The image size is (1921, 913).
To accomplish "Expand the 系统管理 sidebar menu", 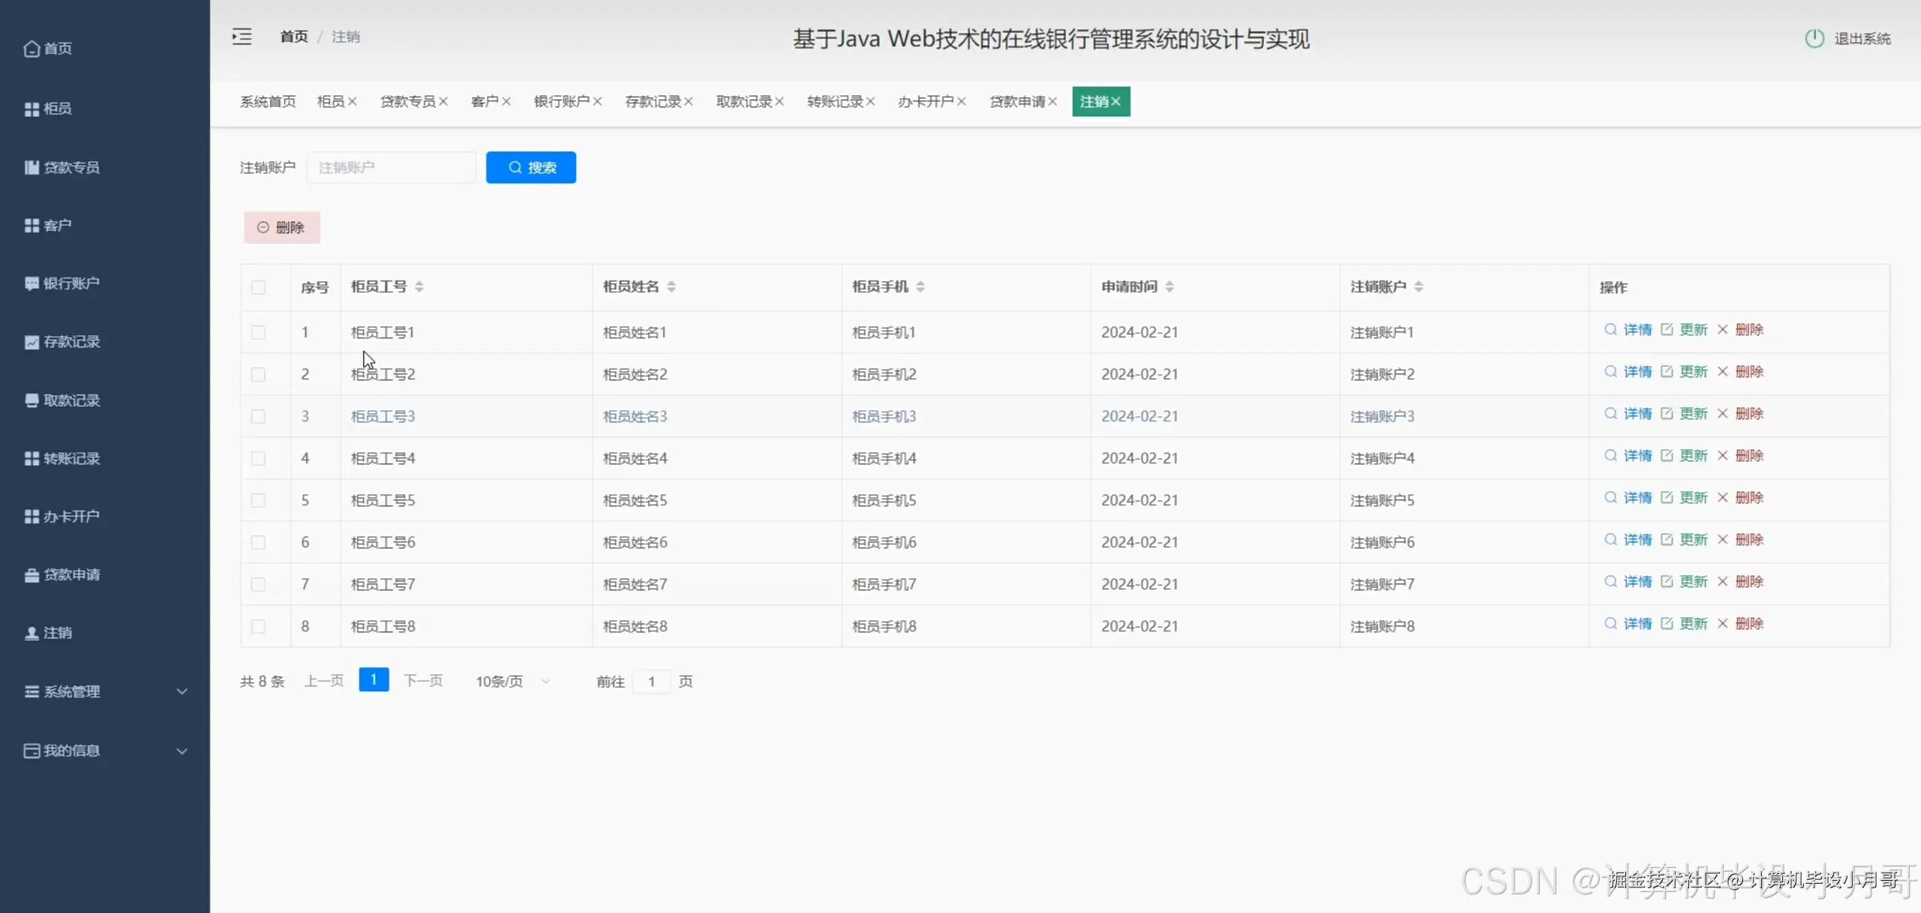I will 105,692.
